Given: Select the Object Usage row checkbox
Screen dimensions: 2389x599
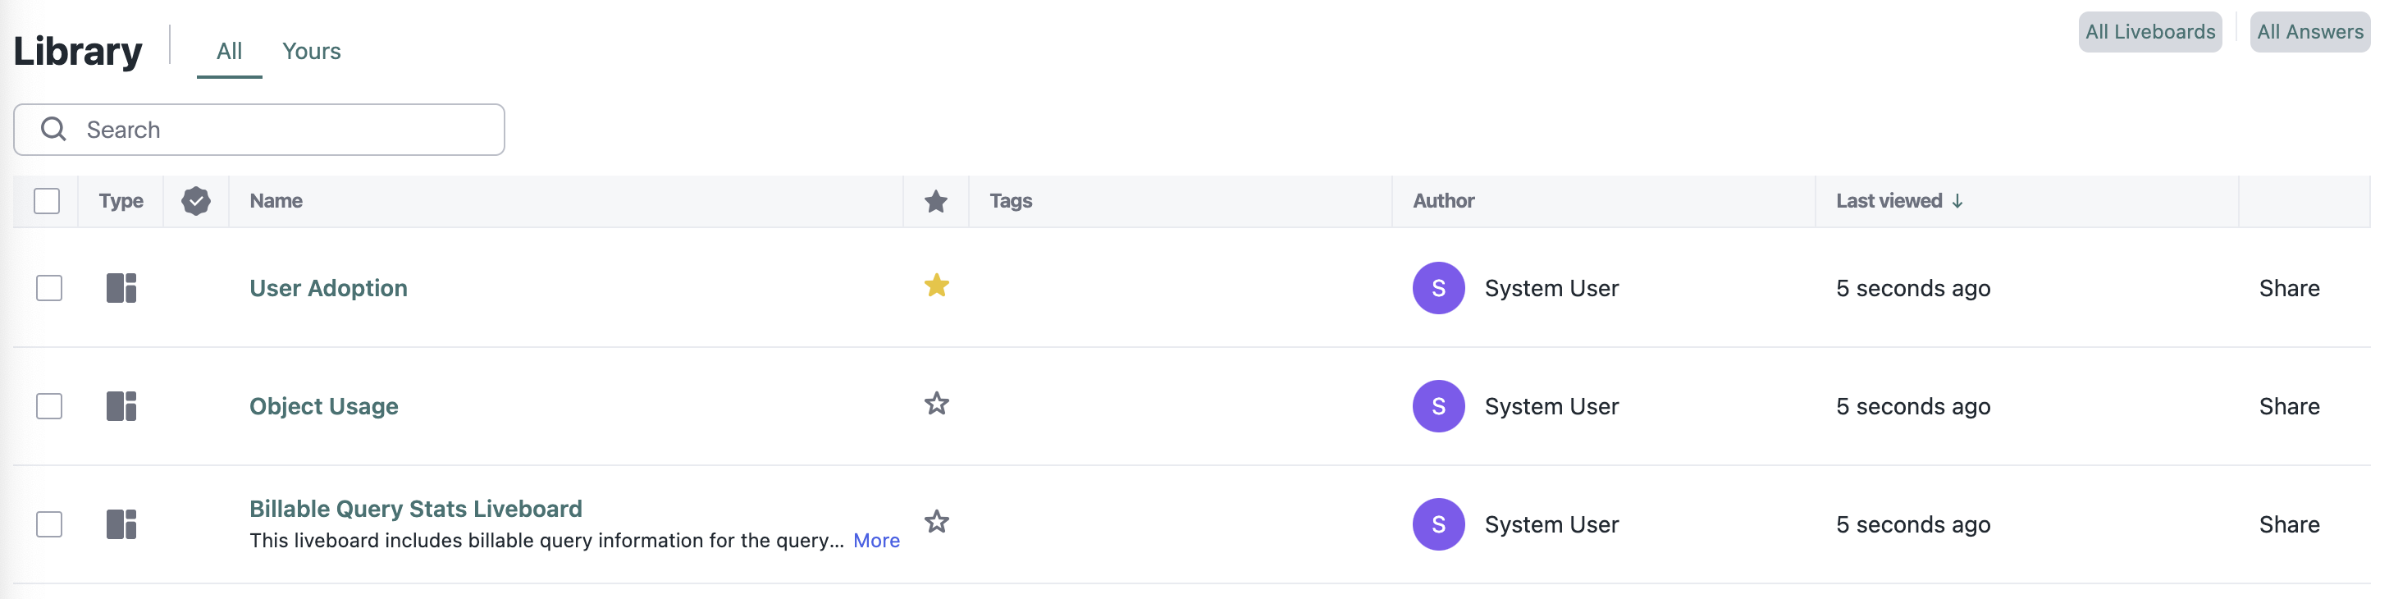Looking at the screenshot, I should pyautogui.click(x=49, y=406).
